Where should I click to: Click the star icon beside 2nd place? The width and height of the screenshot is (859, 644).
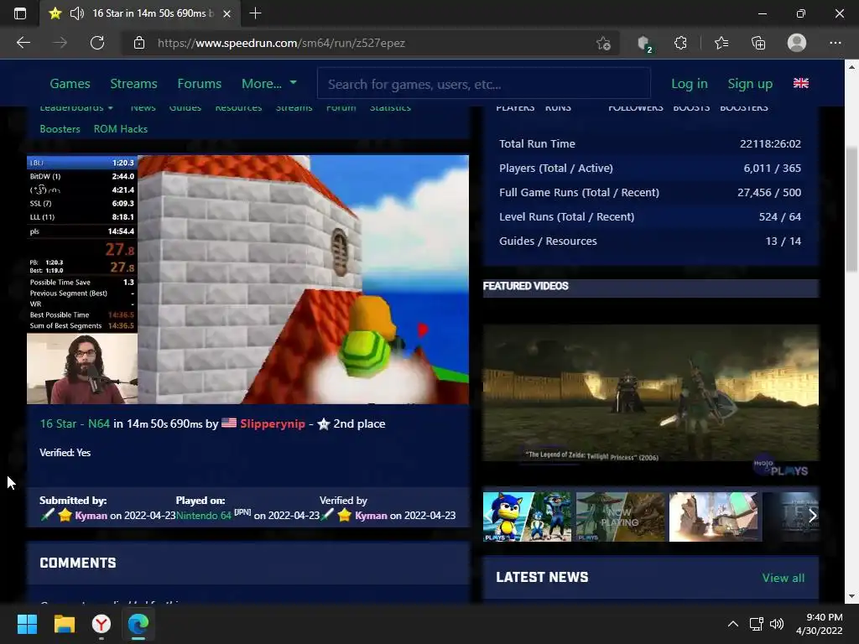pyautogui.click(x=324, y=423)
